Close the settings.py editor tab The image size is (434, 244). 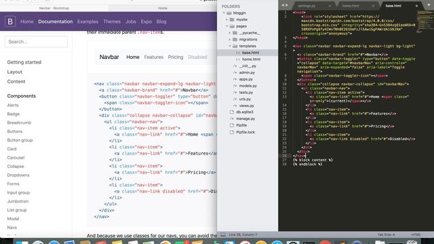[x=330, y=6]
